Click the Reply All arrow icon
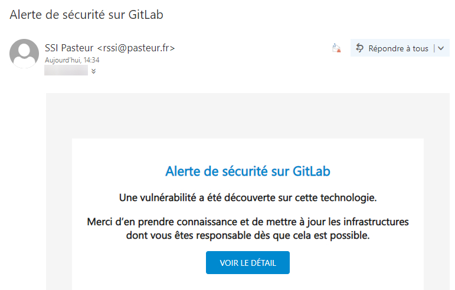 (x=359, y=48)
